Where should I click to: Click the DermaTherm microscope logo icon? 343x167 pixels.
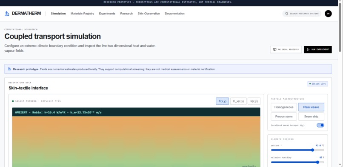(x=7, y=14)
